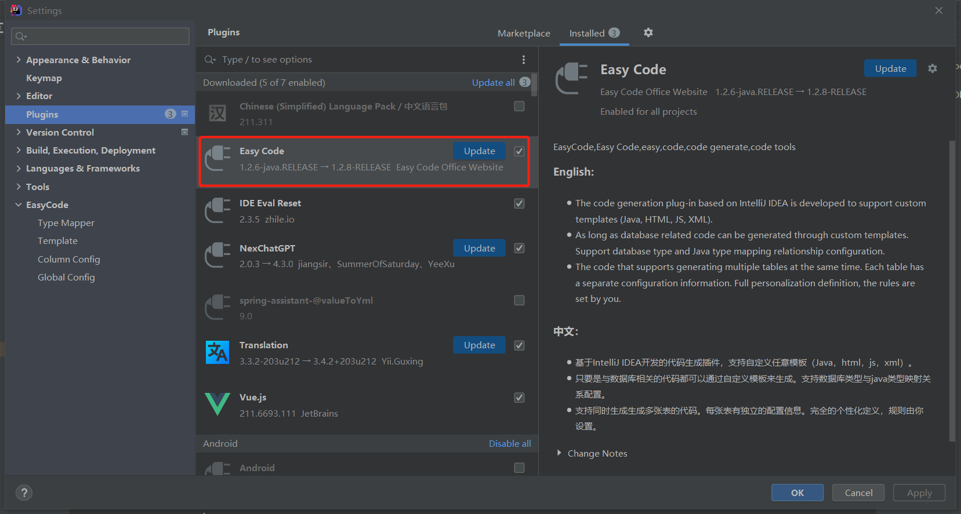
Task: Click the Android plugin icon
Action: click(217, 469)
